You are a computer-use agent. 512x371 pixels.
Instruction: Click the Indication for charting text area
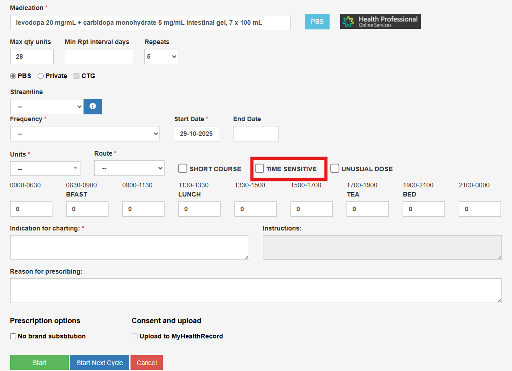(129, 247)
